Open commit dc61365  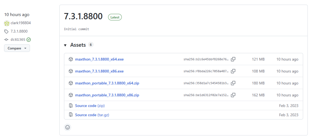18,40
